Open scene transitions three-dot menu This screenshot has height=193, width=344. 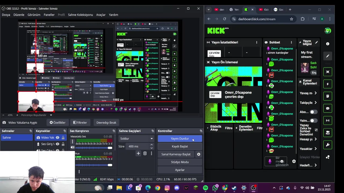tap(151, 153)
